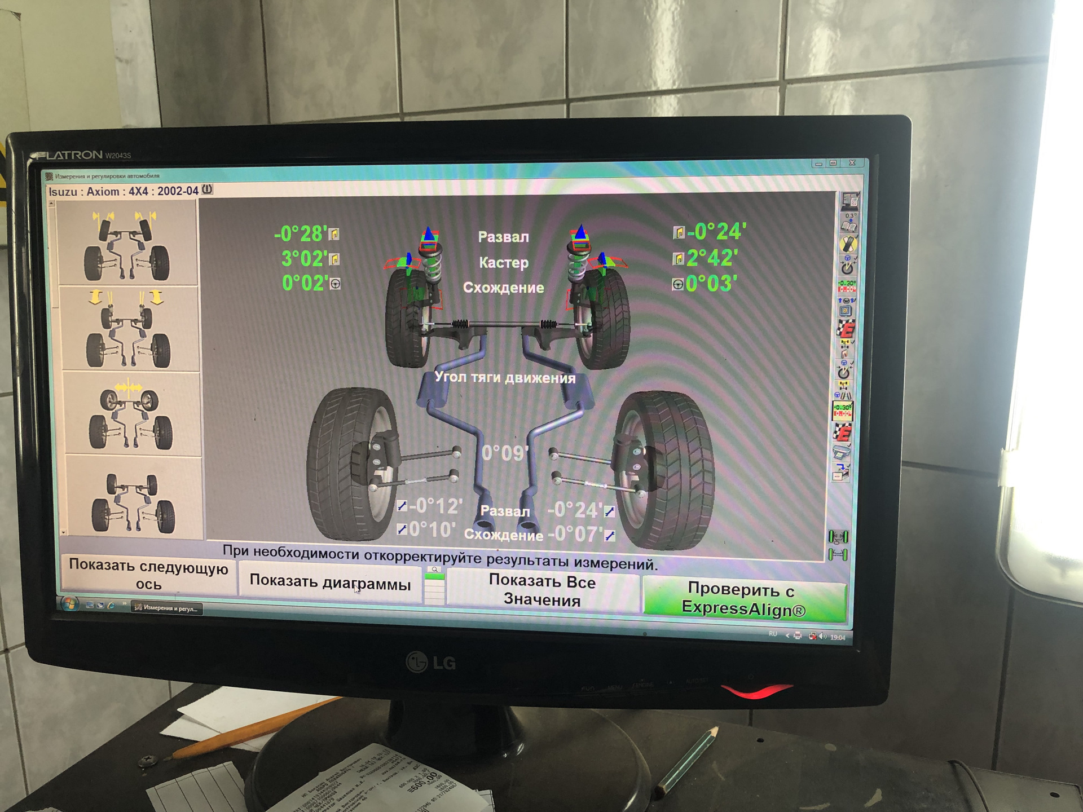Screen dimensions: 1083x812
Task: Select the steering wheel with safe icon
Action: 845,306
